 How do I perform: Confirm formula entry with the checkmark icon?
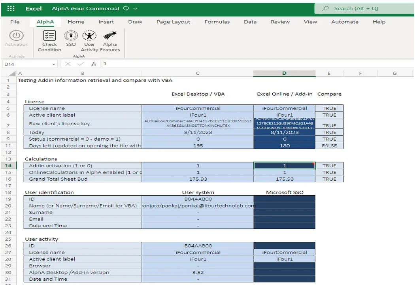pyautogui.click(x=81, y=64)
